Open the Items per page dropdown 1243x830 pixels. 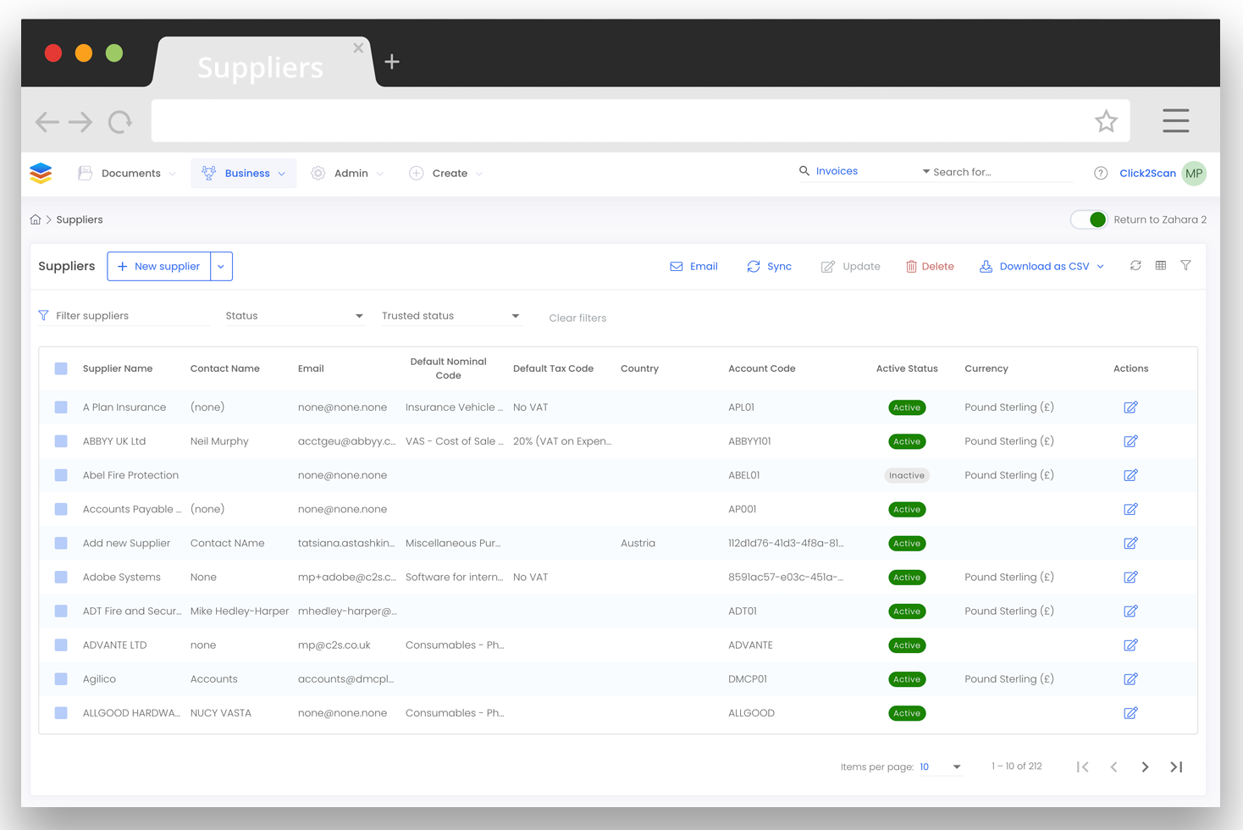tap(942, 766)
